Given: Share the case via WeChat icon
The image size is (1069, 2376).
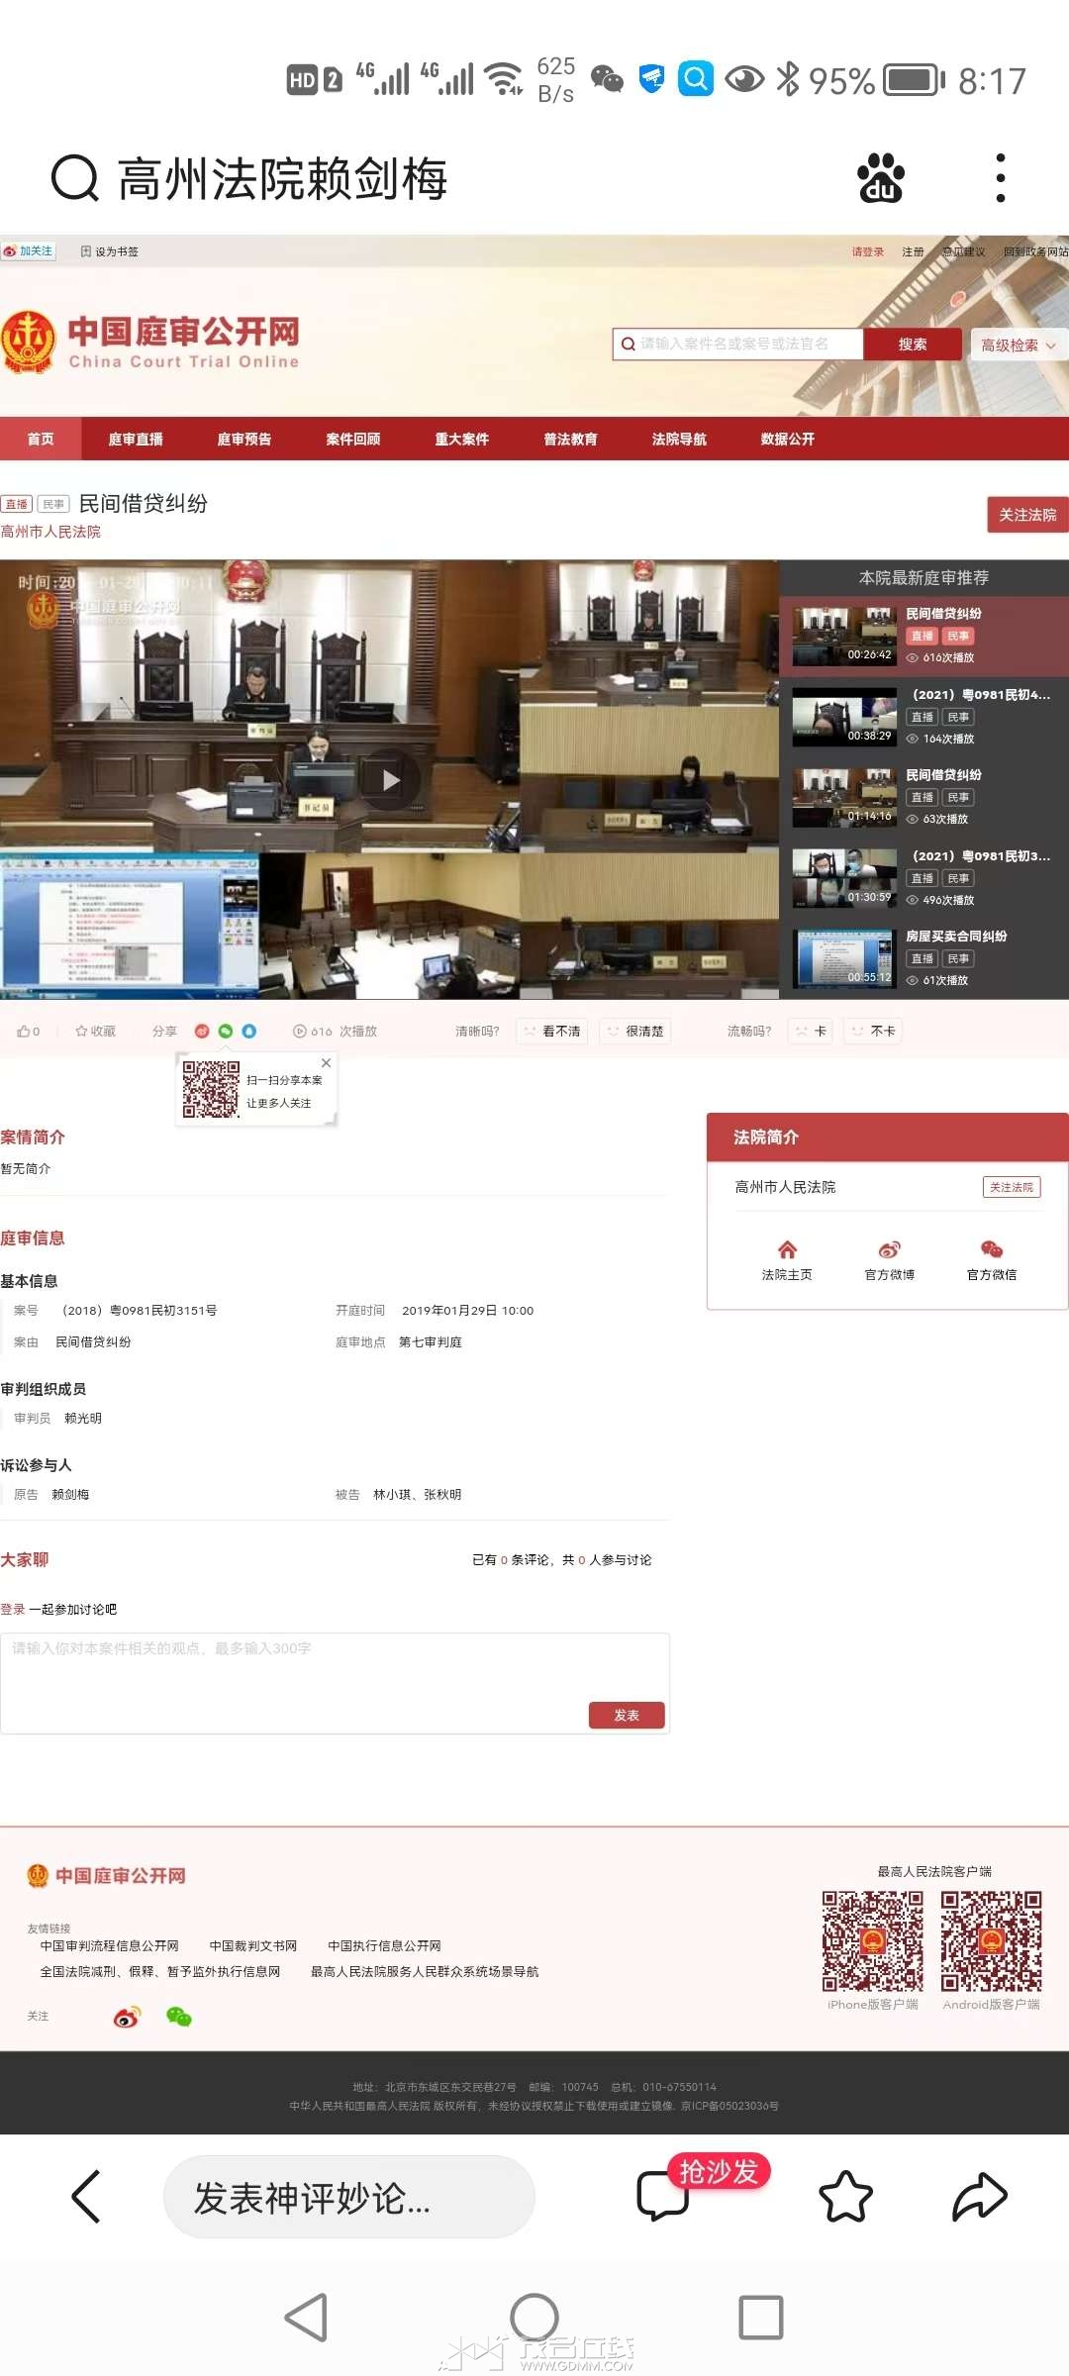Looking at the screenshot, I should [x=226, y=1031].
